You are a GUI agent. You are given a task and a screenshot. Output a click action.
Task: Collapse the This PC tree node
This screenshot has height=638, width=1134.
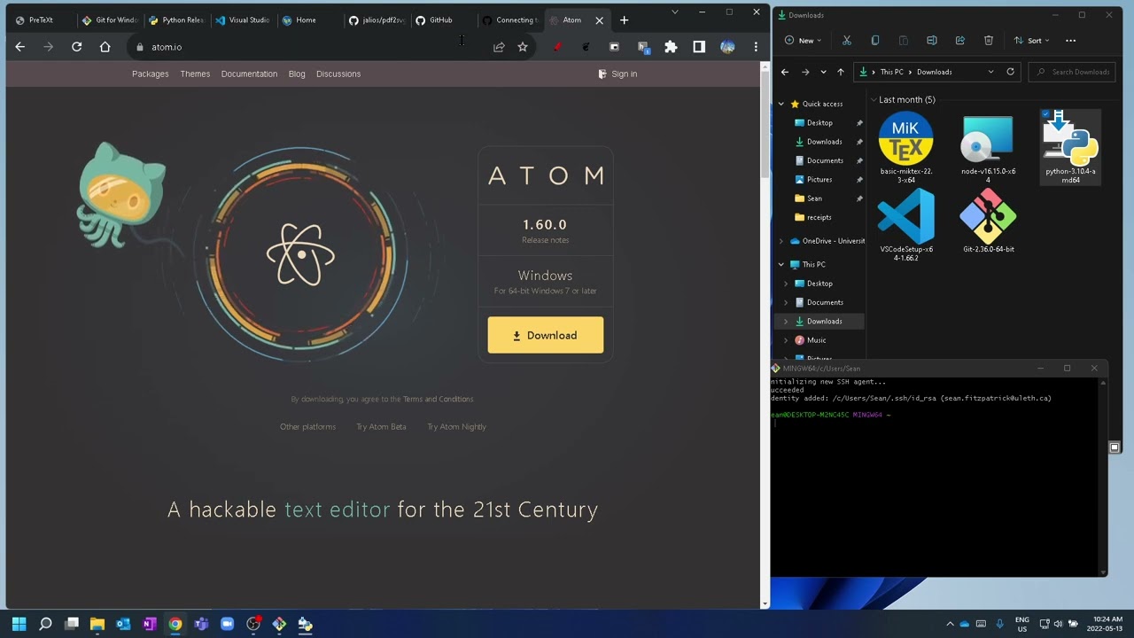(781, 264)
